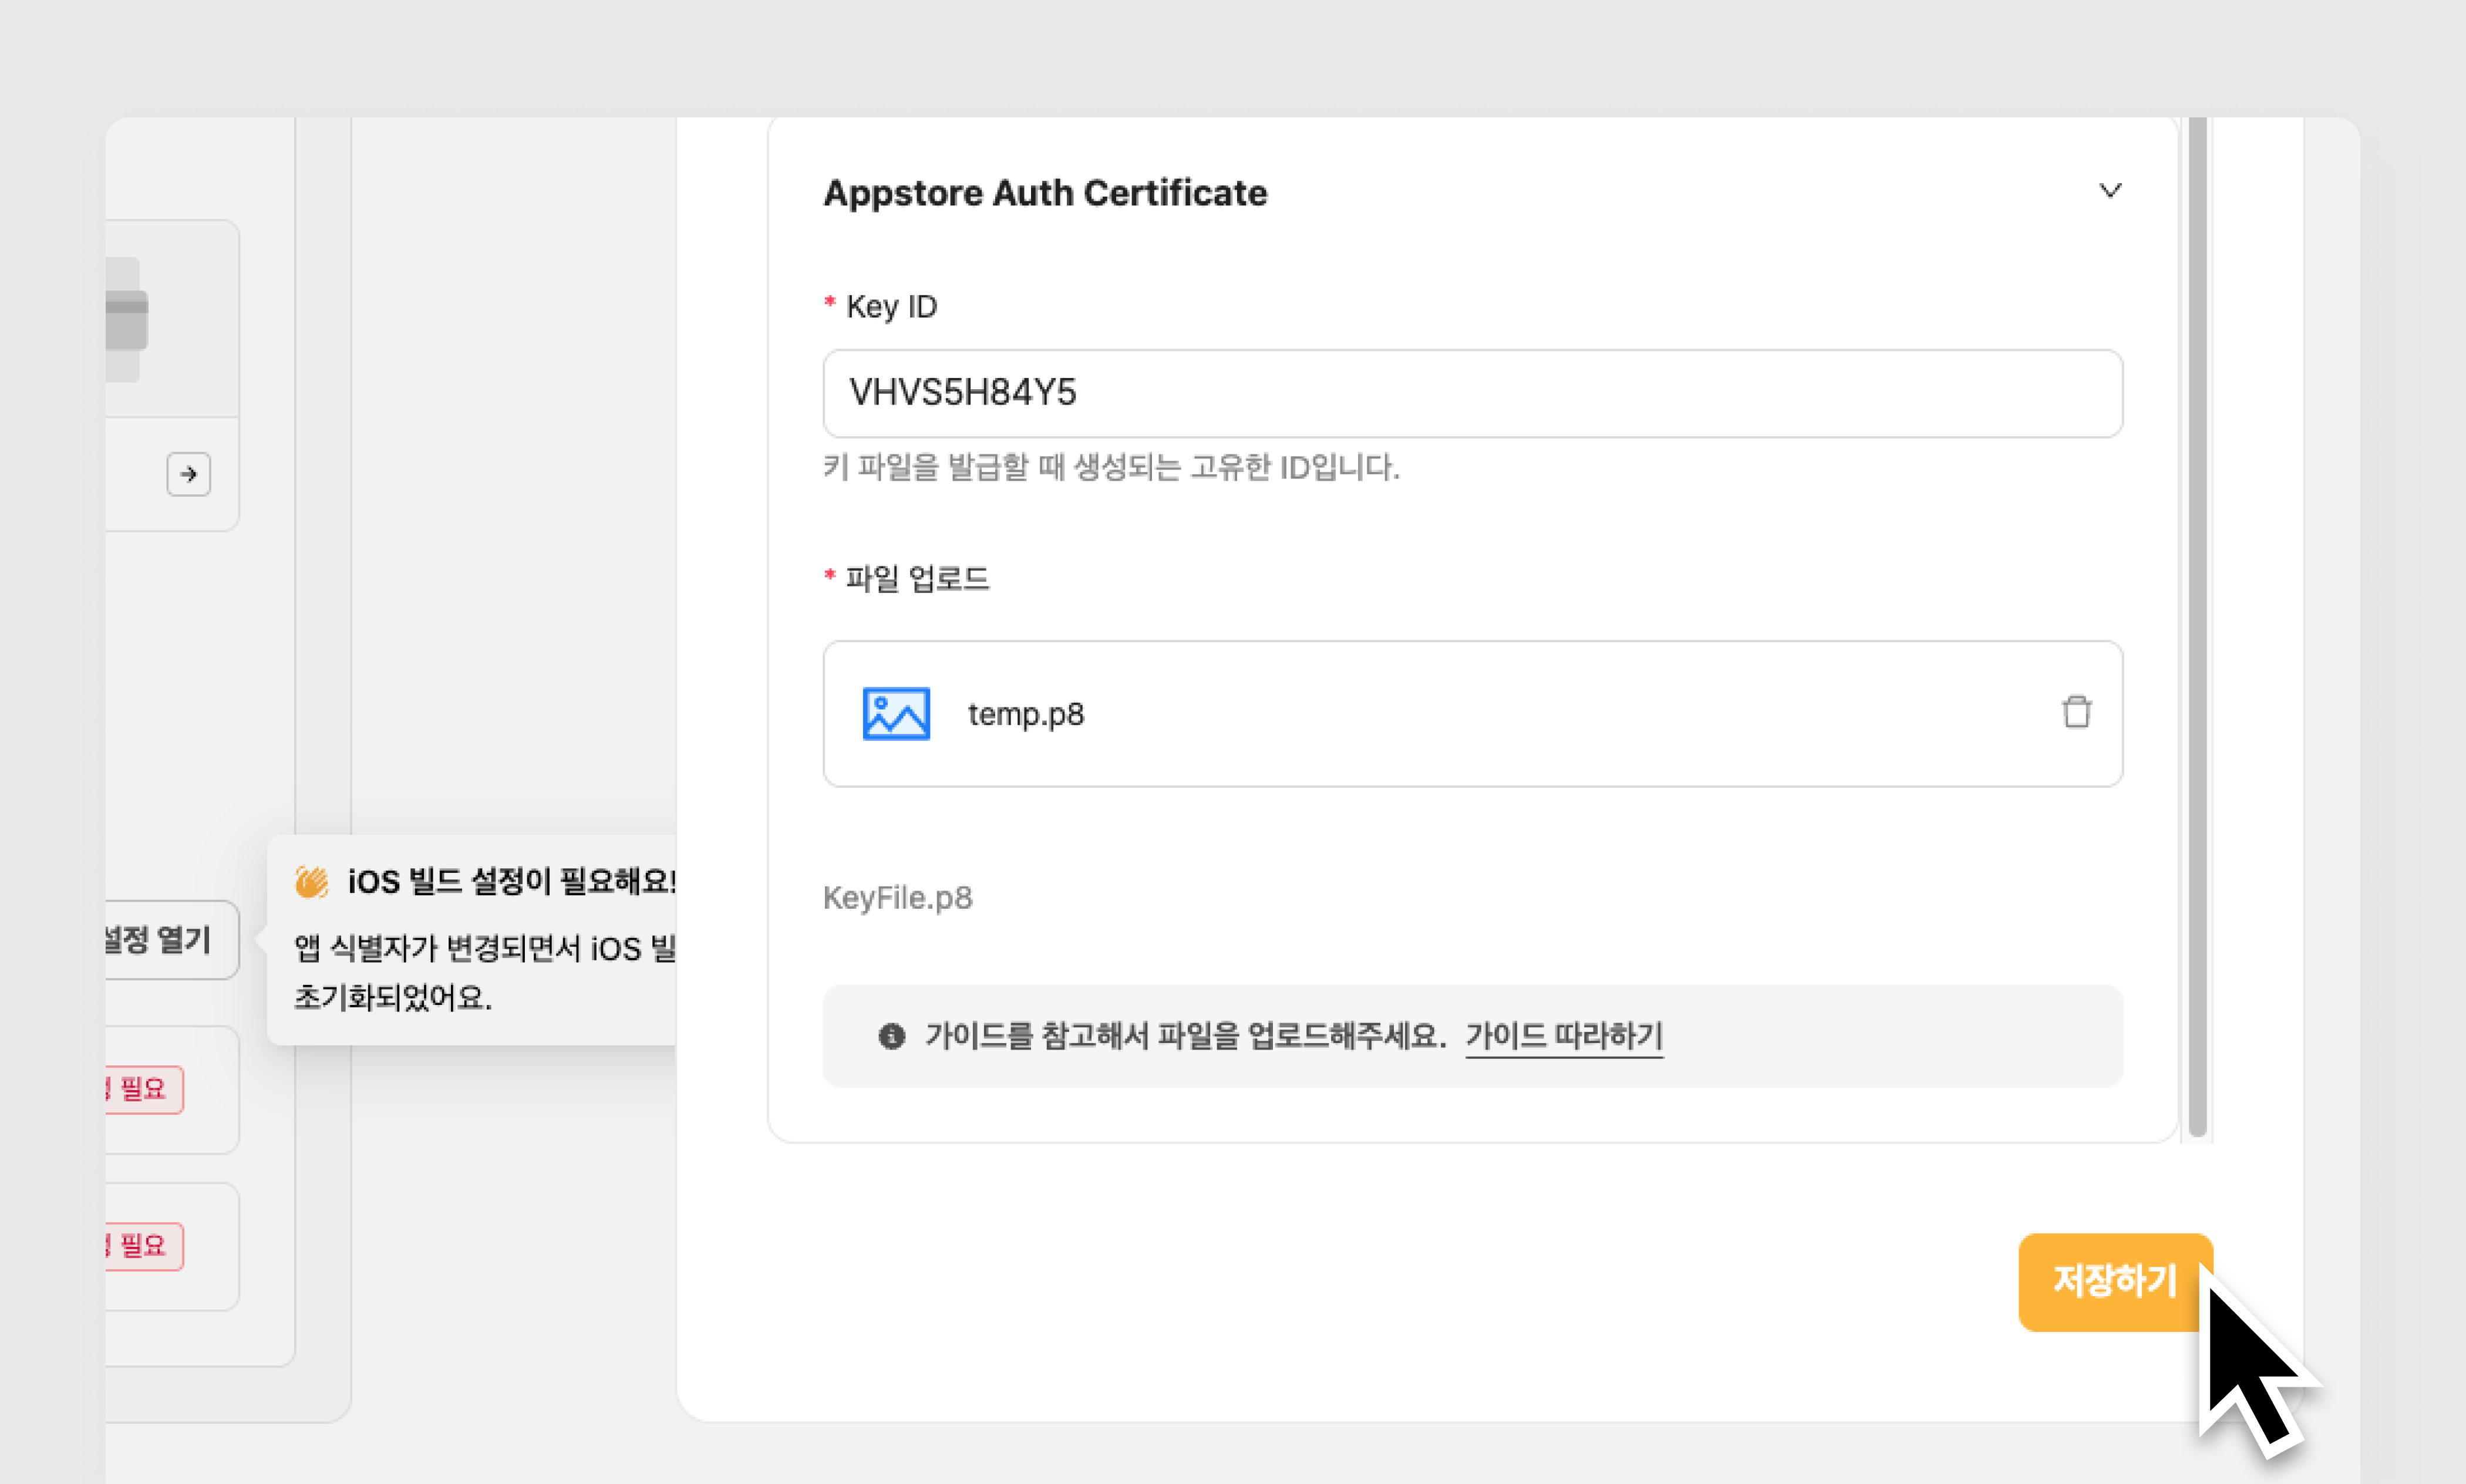
Task: Click the upper red 필요 badge
Action: (x=143, y=1088)
